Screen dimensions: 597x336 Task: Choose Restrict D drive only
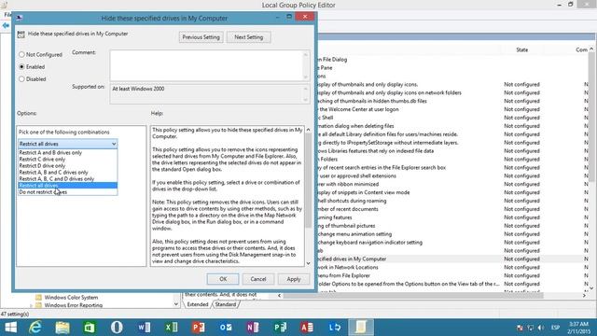(68, 166)
